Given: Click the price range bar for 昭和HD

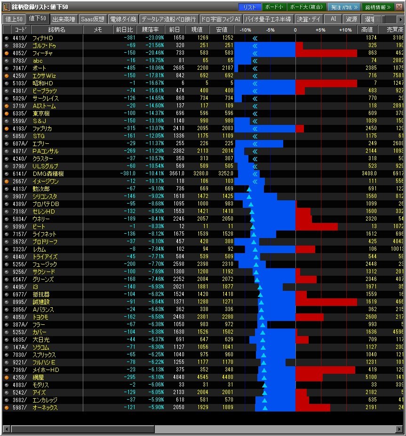Looking at the screenshot, I should click(295, 83).
